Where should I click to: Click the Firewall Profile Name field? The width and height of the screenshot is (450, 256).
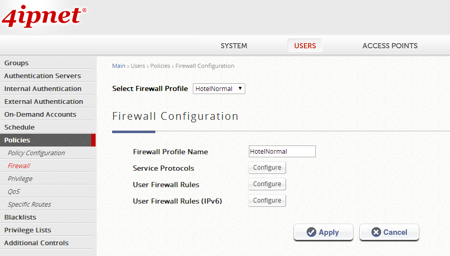pos(282,152)
